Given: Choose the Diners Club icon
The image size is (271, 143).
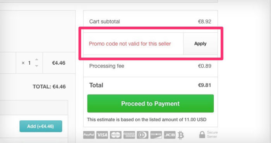Looking at the screenshot, I should (142, 135).
